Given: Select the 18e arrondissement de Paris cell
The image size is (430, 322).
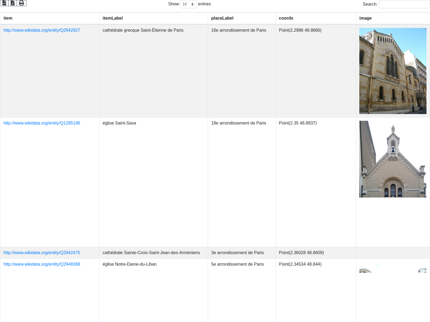Looking at the screenshot, I should (x=238, y=123).
